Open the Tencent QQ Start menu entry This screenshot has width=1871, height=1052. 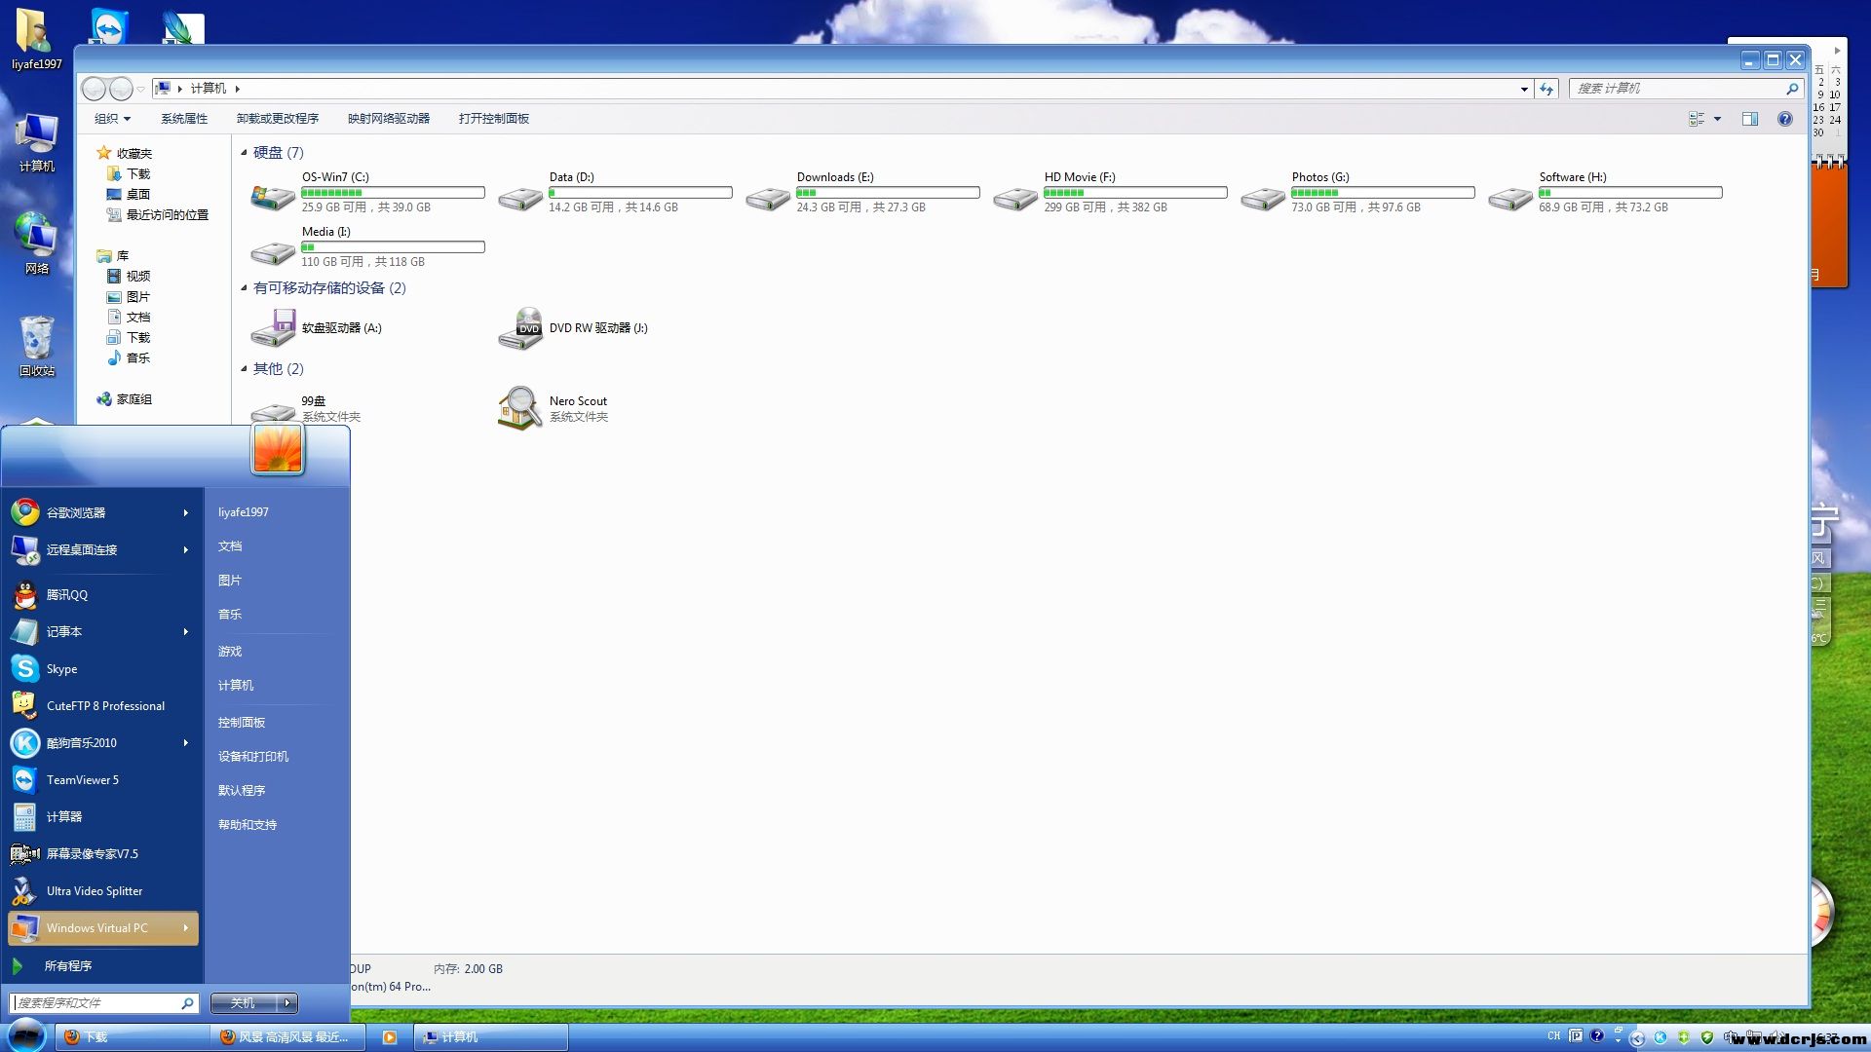pos(66,595)
